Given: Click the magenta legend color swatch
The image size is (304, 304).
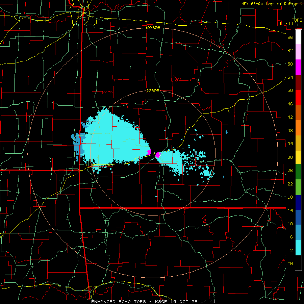Looking at the screenshot, I should point(298,67).
